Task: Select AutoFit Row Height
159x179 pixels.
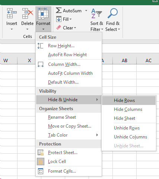Action: click(x=69, y=55)
